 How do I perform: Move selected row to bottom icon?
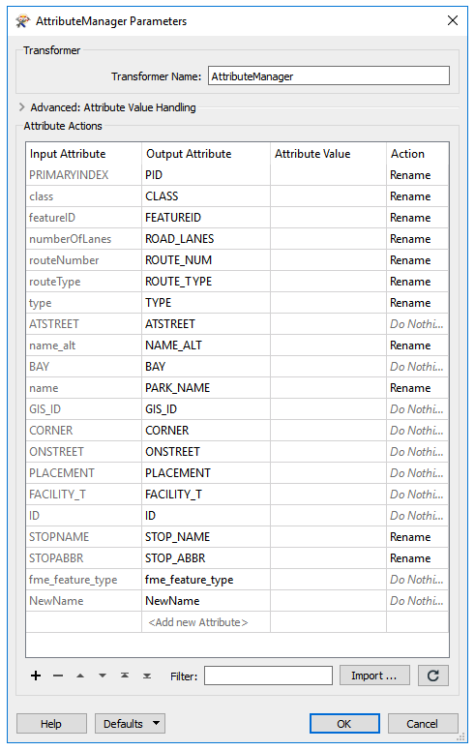point(147,676)
